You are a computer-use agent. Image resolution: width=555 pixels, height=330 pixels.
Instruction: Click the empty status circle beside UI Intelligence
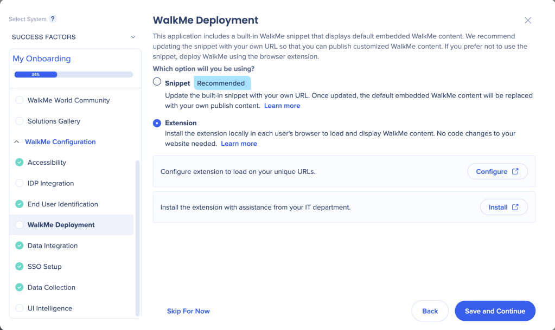coord(20,308)
